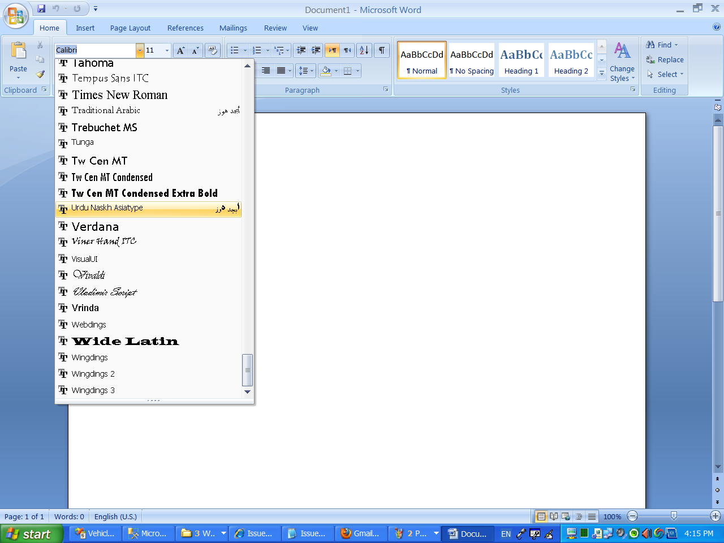The image size is (724, 543).
Task: Click font list scroll down arrow
Action: 247,391
